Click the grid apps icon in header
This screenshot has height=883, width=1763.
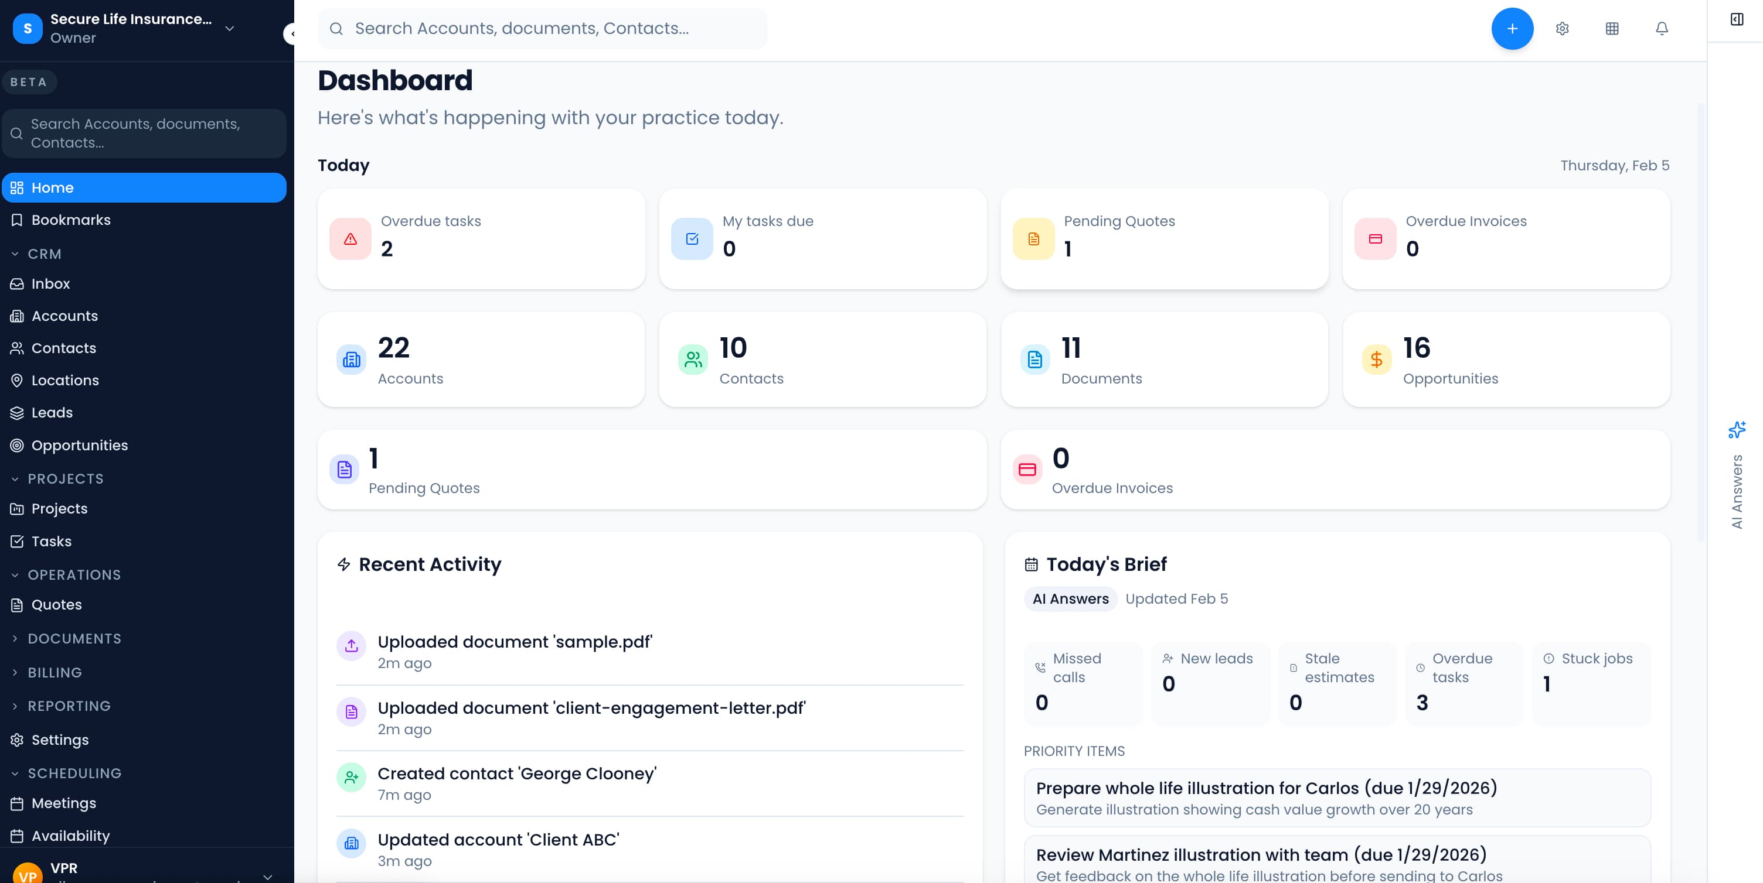tap(1612, 29)
